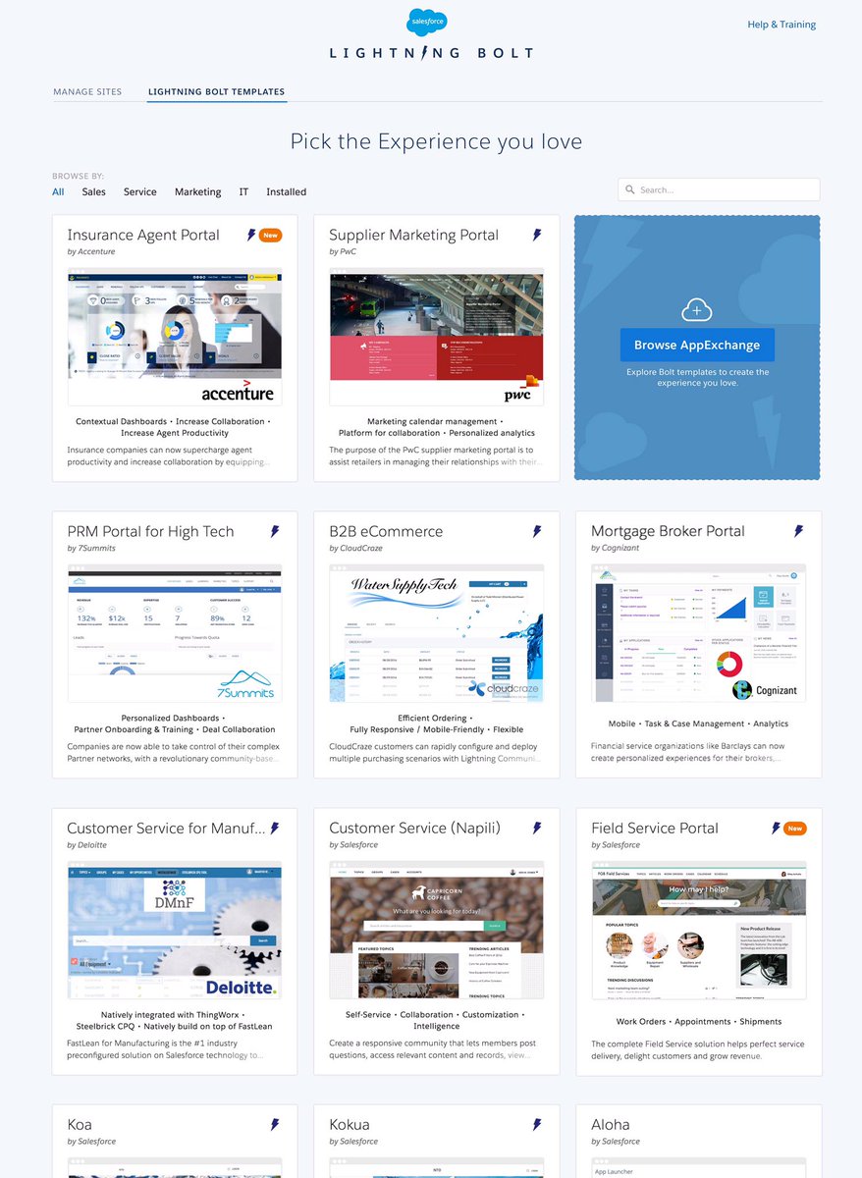Click lightning bolt icon on Customer Service (Napili)

coord(537,829)
